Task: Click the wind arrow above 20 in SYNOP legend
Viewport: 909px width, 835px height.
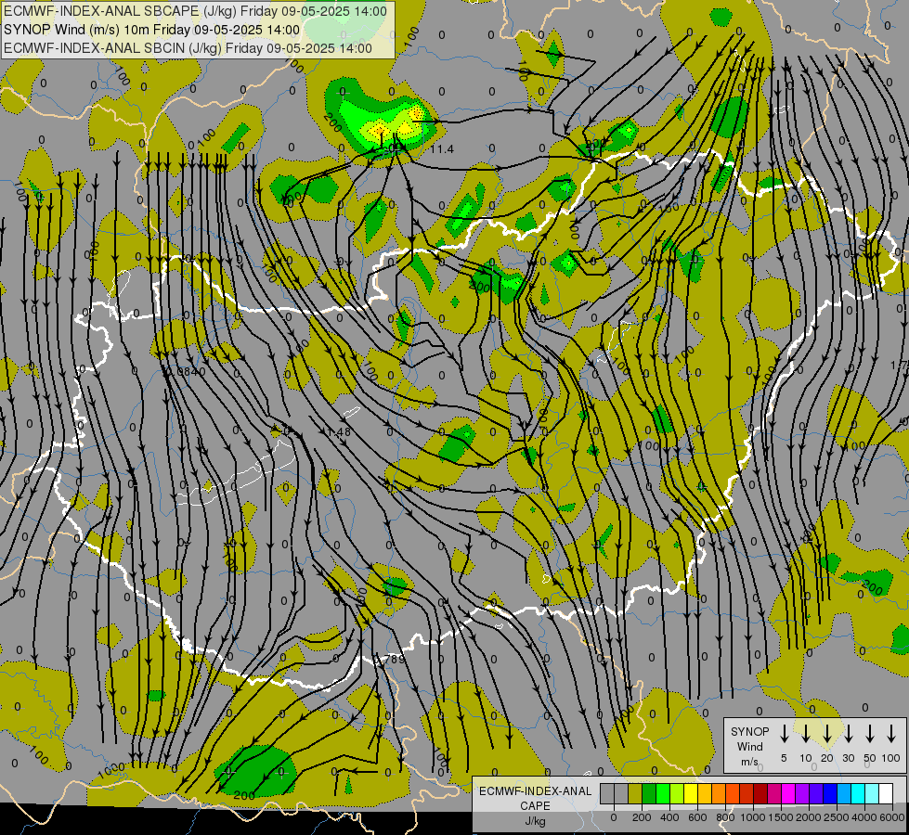Action: tap(826, 734)
